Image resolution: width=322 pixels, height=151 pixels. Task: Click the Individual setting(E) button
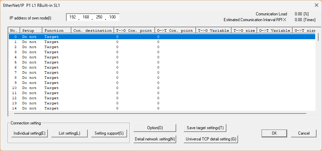click(30, 133)
